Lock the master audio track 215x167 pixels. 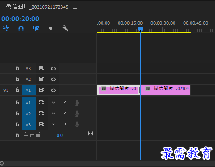pyautogui.click(x=17, y=135)
